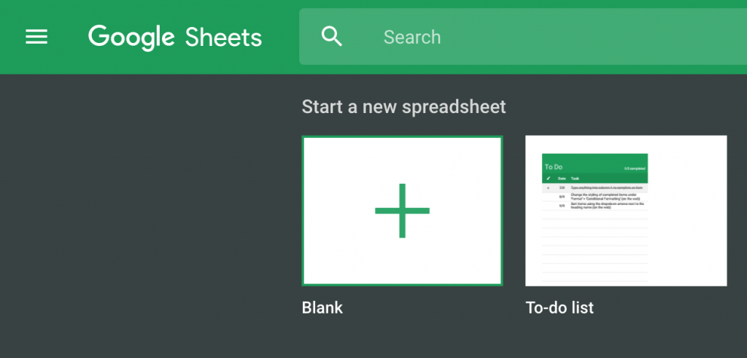Open the hamburger main menu
Image resolution: width=747 pixels, height=358 pixels.
[x=36, y=37]
